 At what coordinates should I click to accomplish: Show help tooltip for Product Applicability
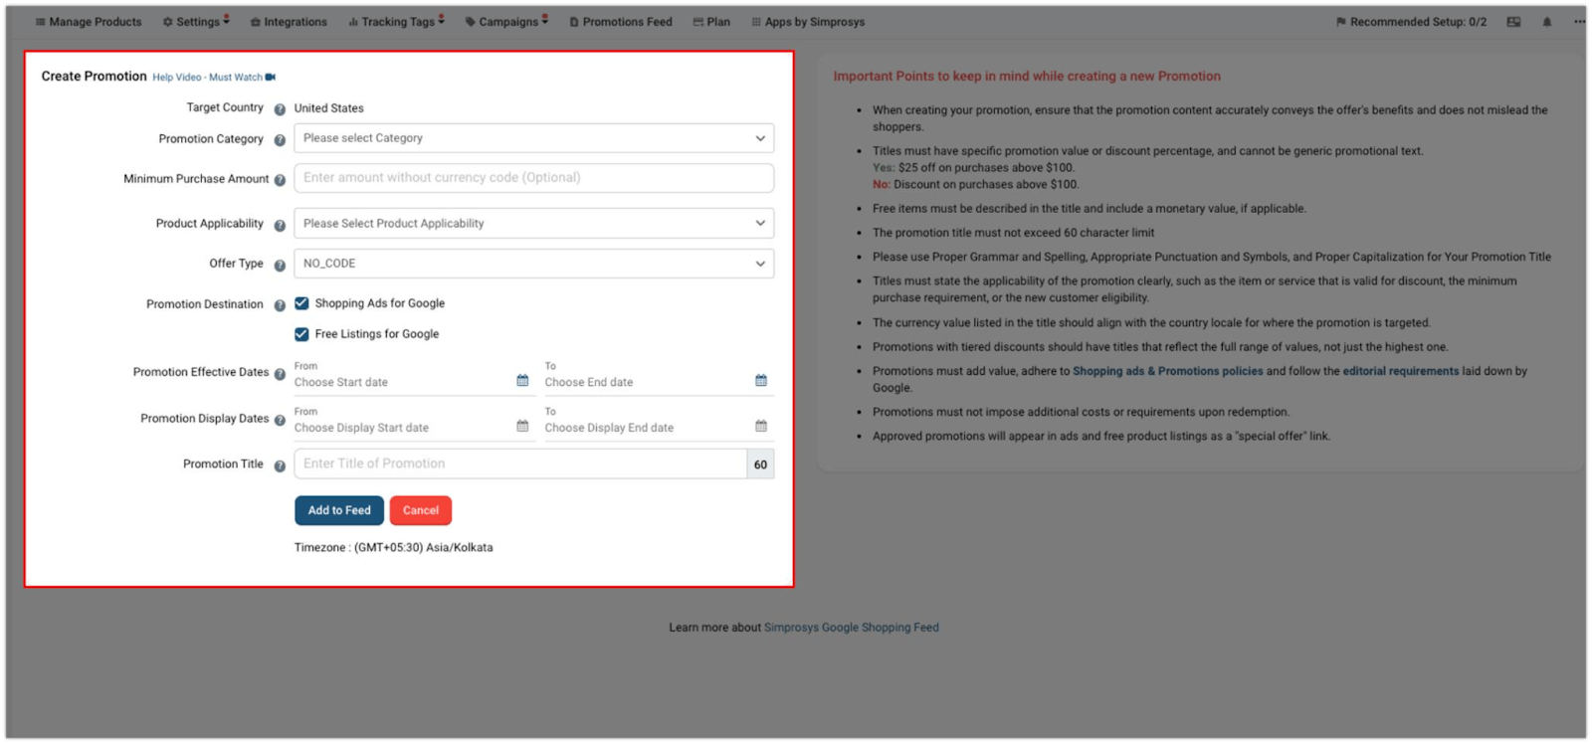coord(280,225)
